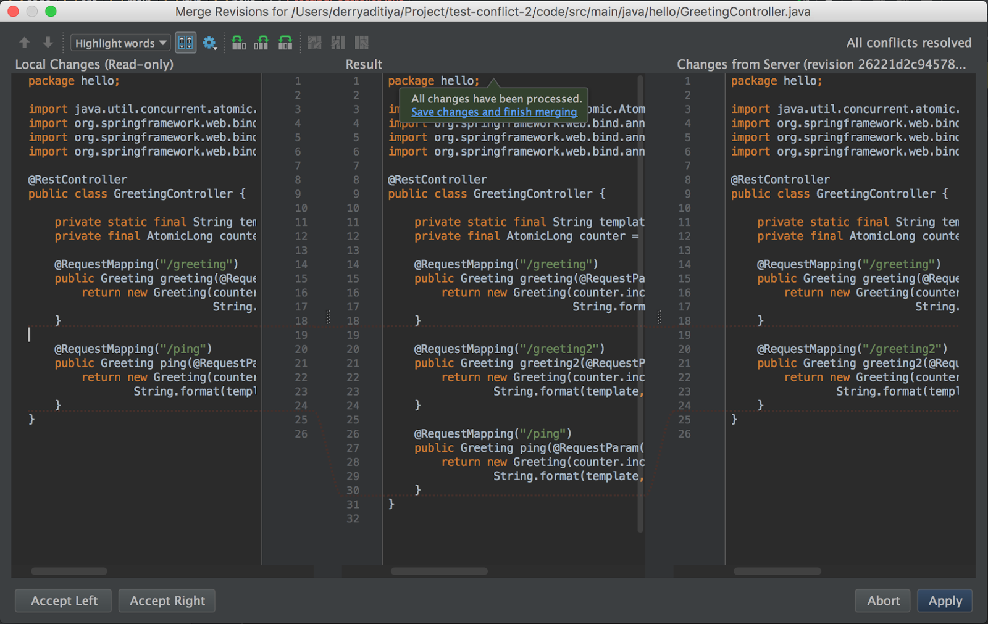Follow the Save changes and finish merging link
This screenshot has width=988, height=624.
point(494,112)
